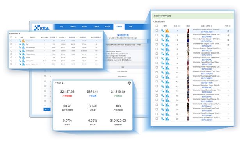This screenshot has width=249, height=145.
Task: Click the orange bar chart icon for rank 1 product
Action: tap(167, 31)
